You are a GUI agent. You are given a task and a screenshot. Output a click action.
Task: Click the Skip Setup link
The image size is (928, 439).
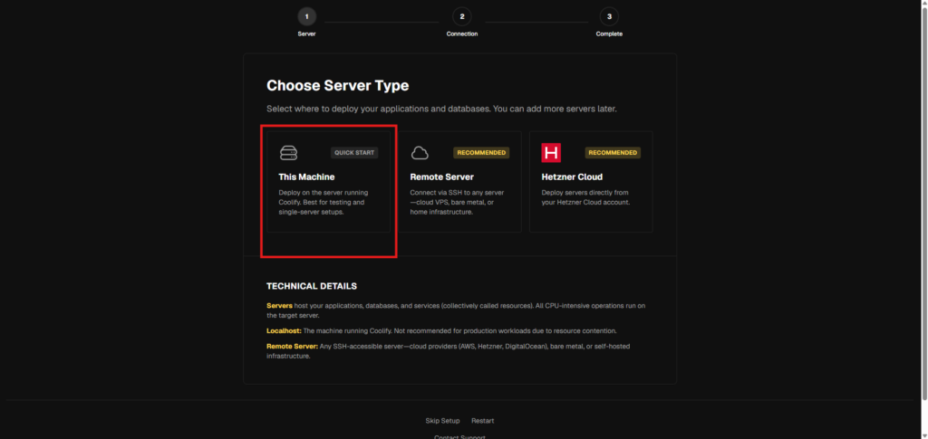pos(442,421)
